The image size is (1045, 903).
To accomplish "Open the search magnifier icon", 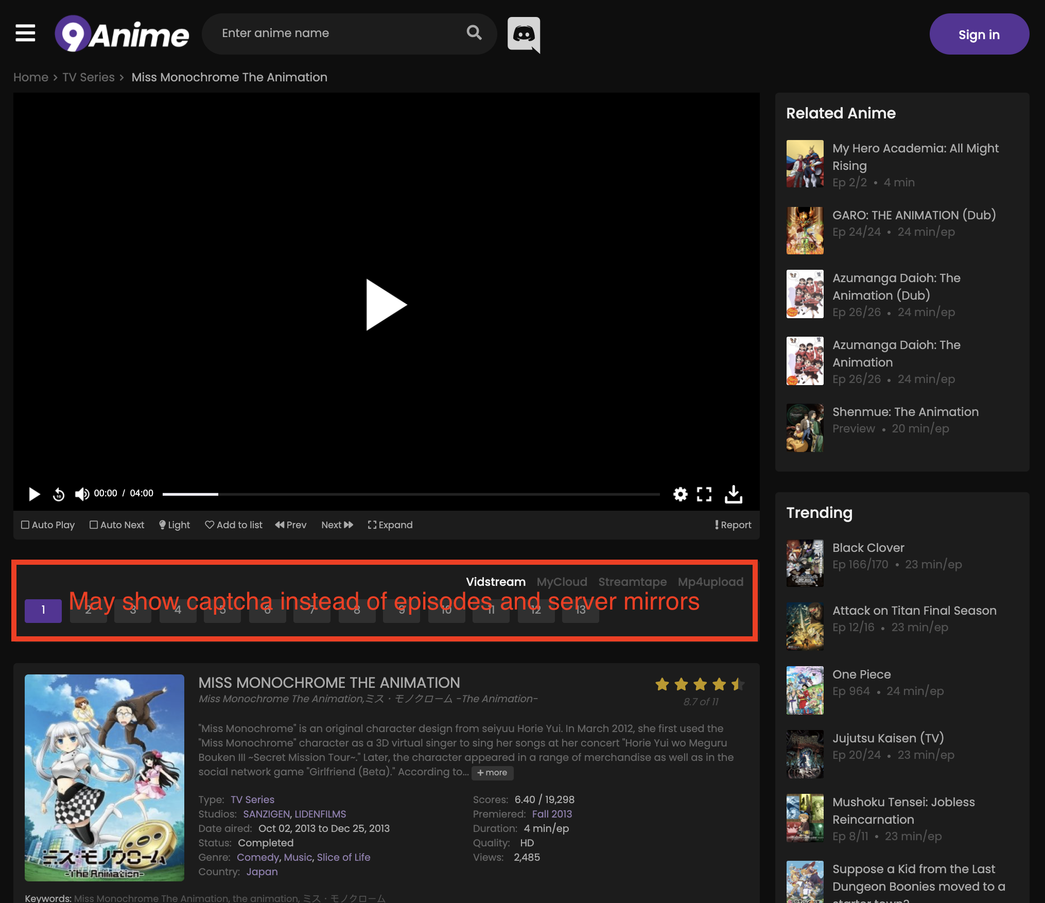I will click(x=474, y=33).
